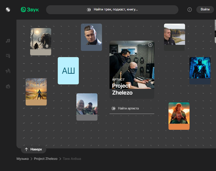The image size is (216, 171).
Task: Click the Войти login button
Action: pyautogui.click(x=205, y=9)
